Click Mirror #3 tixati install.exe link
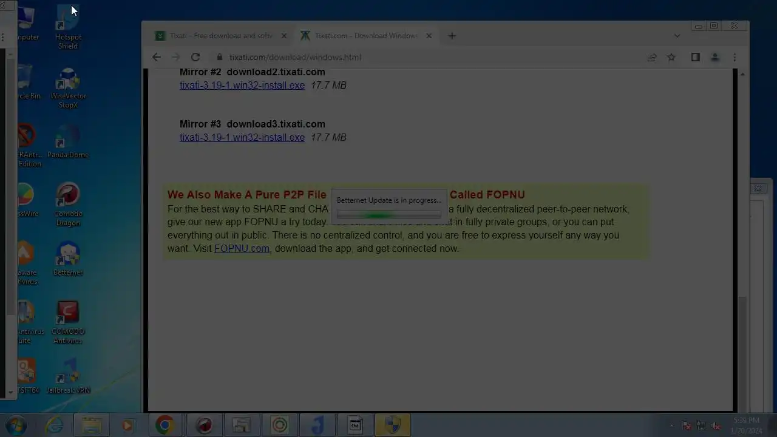 pos(242,138)
